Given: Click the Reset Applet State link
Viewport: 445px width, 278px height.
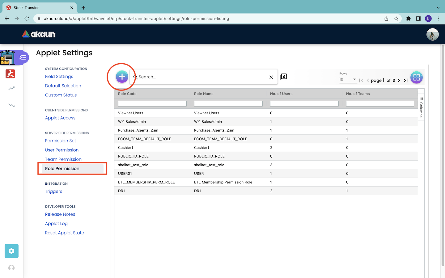Looking at the screenshot, I should 65,233.
